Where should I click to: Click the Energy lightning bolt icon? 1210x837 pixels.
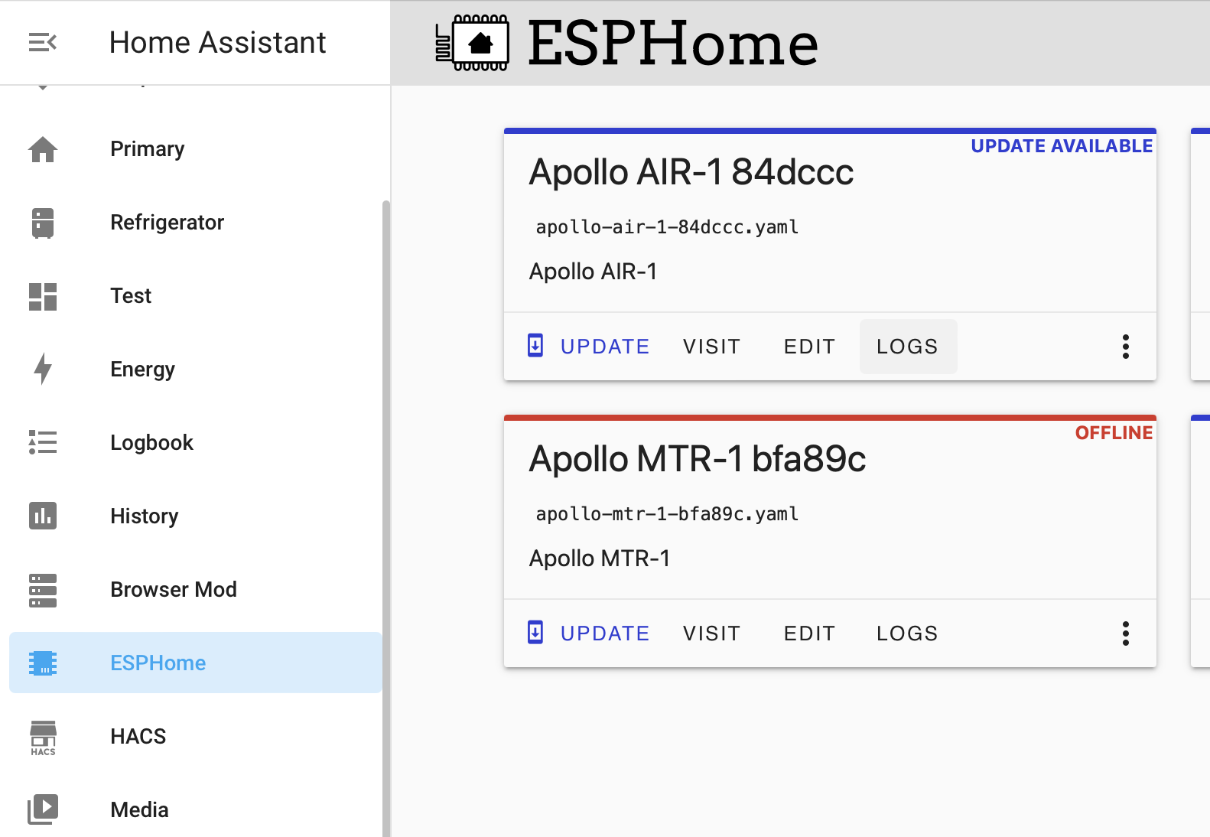(43, 369)
